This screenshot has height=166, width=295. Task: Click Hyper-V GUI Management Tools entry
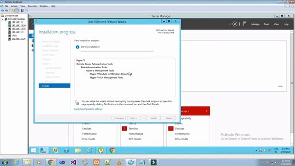(x=106, y=77)
